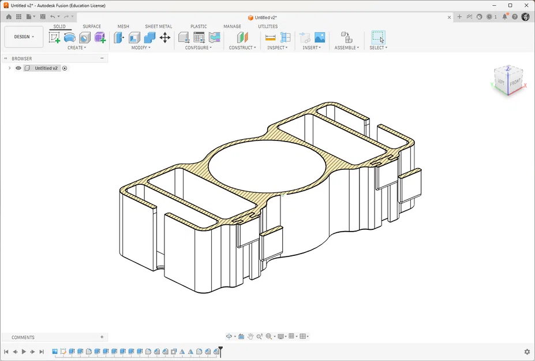The image size is (535, 361).
Task: Click the user profile avatar
Action: tap(525, 16)
